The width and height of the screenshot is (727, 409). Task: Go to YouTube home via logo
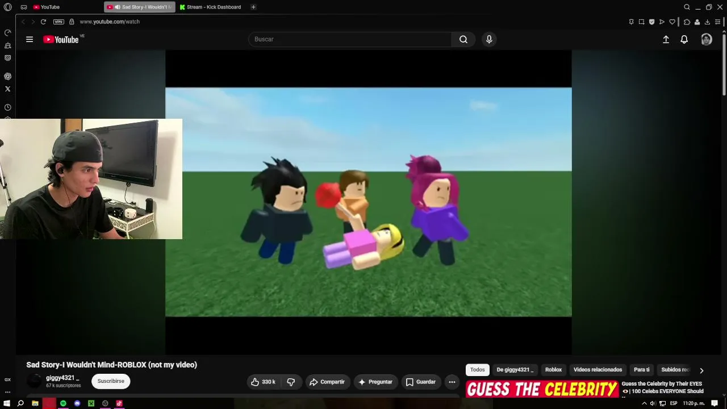(x=61, y=39)
